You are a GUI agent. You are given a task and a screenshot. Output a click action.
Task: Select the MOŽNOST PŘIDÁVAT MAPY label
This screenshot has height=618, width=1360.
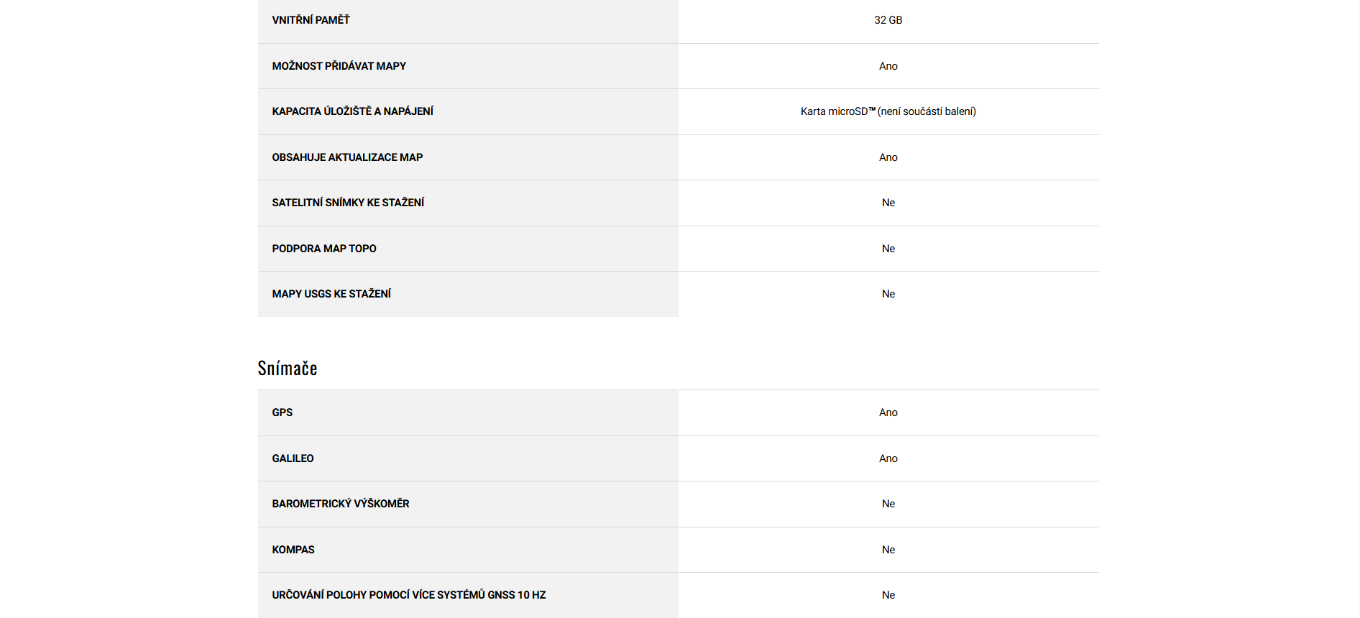click(x=339, y=66)
